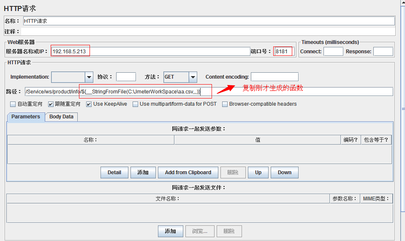Click the port number field showing 8181
This screenshot has width=405, height=241.
pos(284,51)
